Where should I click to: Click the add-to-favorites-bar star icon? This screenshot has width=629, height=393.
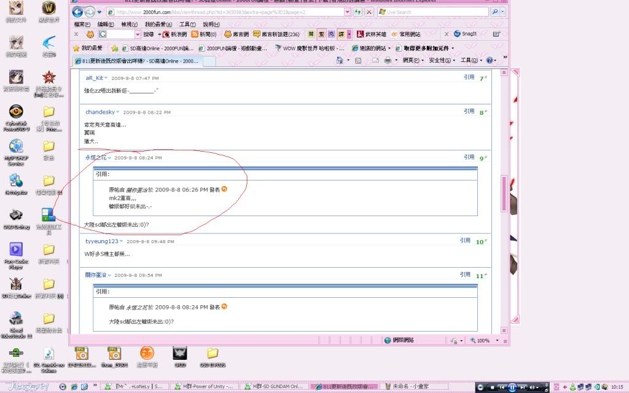(115, 48)
